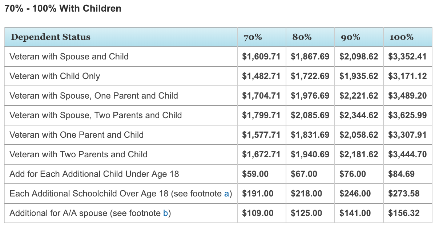Click the Dependent Status column header
439x232 pixels.
click(x=51, y=37)
